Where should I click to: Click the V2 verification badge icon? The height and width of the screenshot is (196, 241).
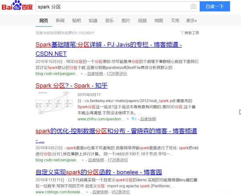point(134,119)
